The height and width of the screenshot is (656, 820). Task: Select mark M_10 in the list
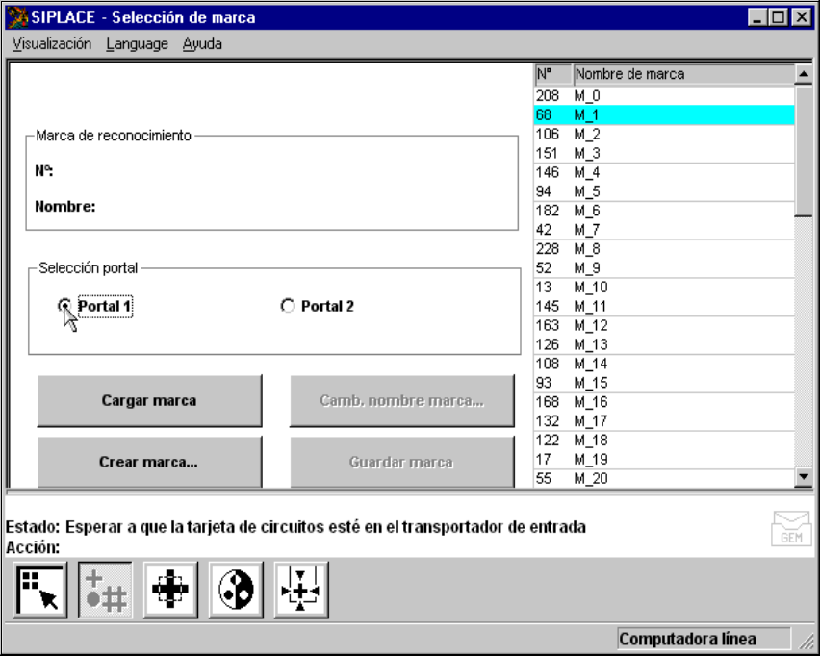664,287
